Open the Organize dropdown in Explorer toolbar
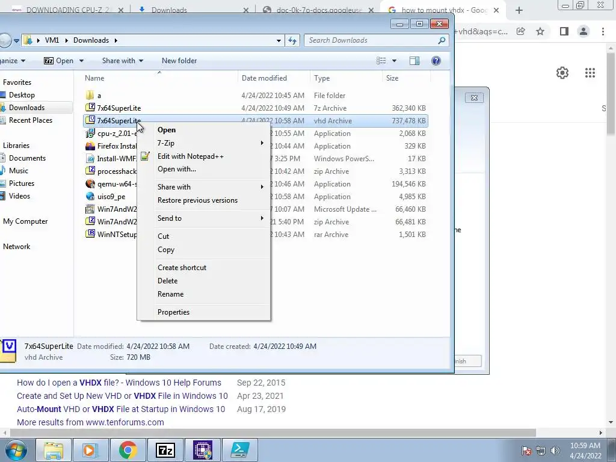Image resolution: width=616 pixels, height=462 pixels. (13, 61)
